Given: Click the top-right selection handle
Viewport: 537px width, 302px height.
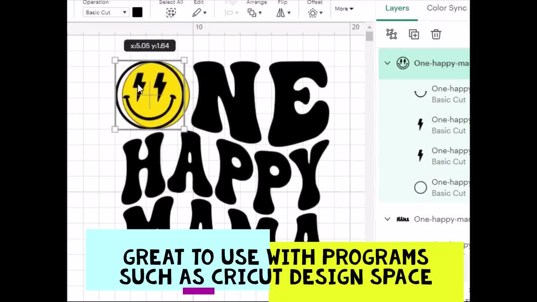Looking at the screenshot, I should pyautogui.click(x=184, y=61).
